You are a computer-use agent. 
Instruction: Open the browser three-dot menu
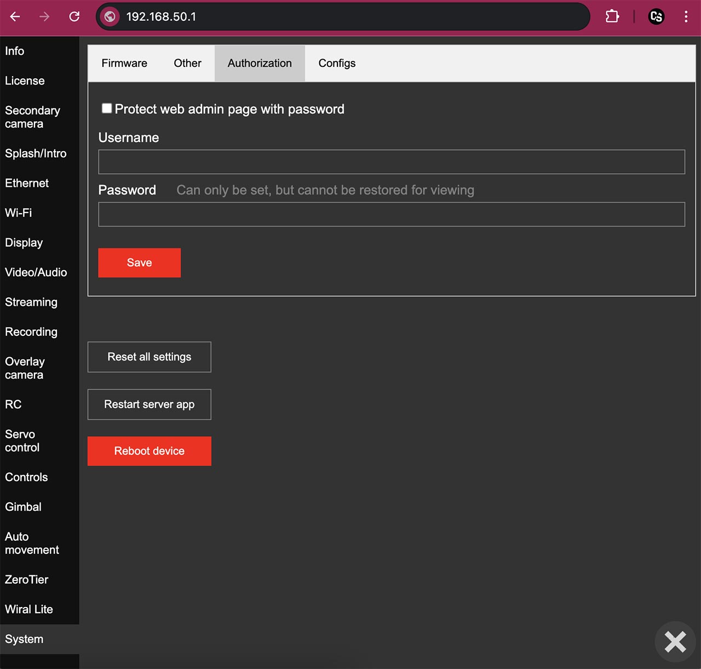click(x=686, y=16)
